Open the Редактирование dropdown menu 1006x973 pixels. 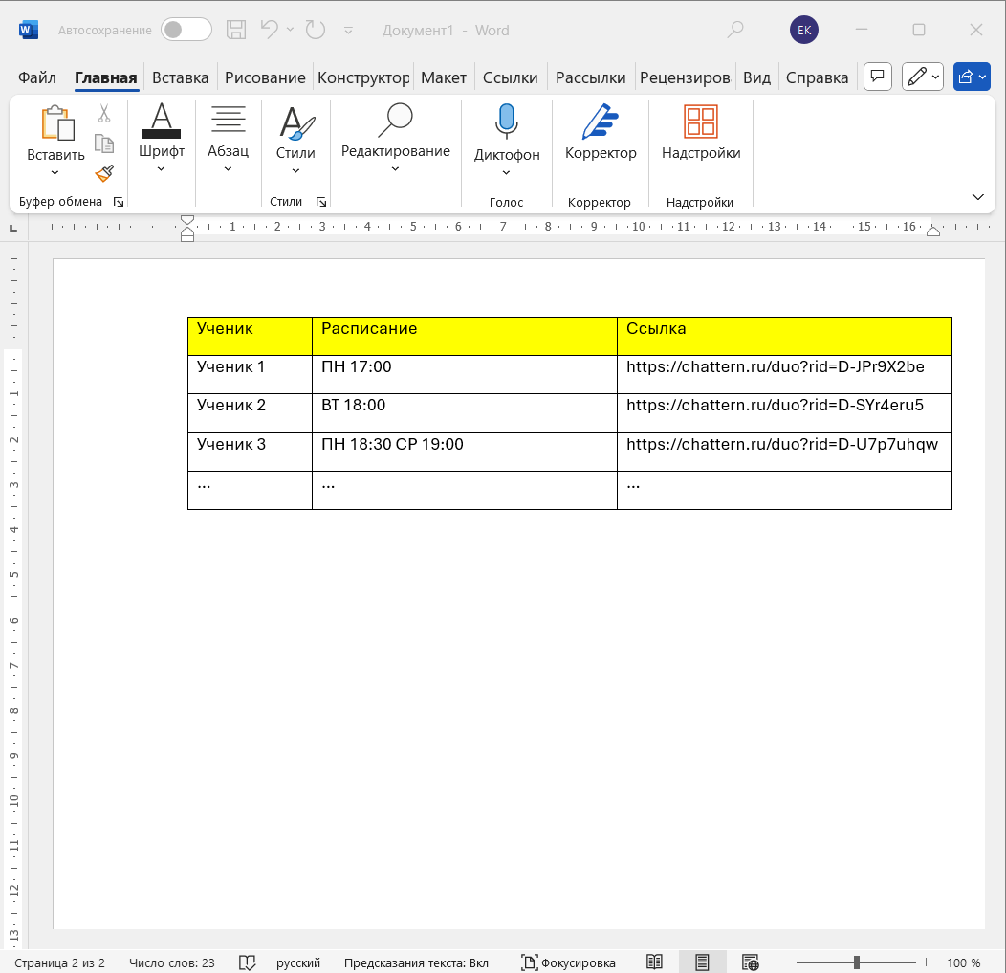point(395,169)
